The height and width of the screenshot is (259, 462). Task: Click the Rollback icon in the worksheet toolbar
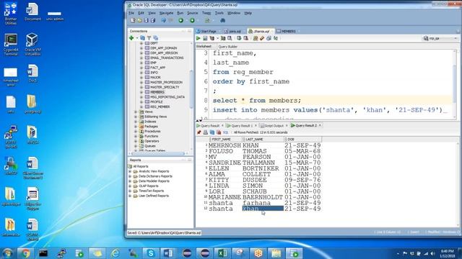245,38
